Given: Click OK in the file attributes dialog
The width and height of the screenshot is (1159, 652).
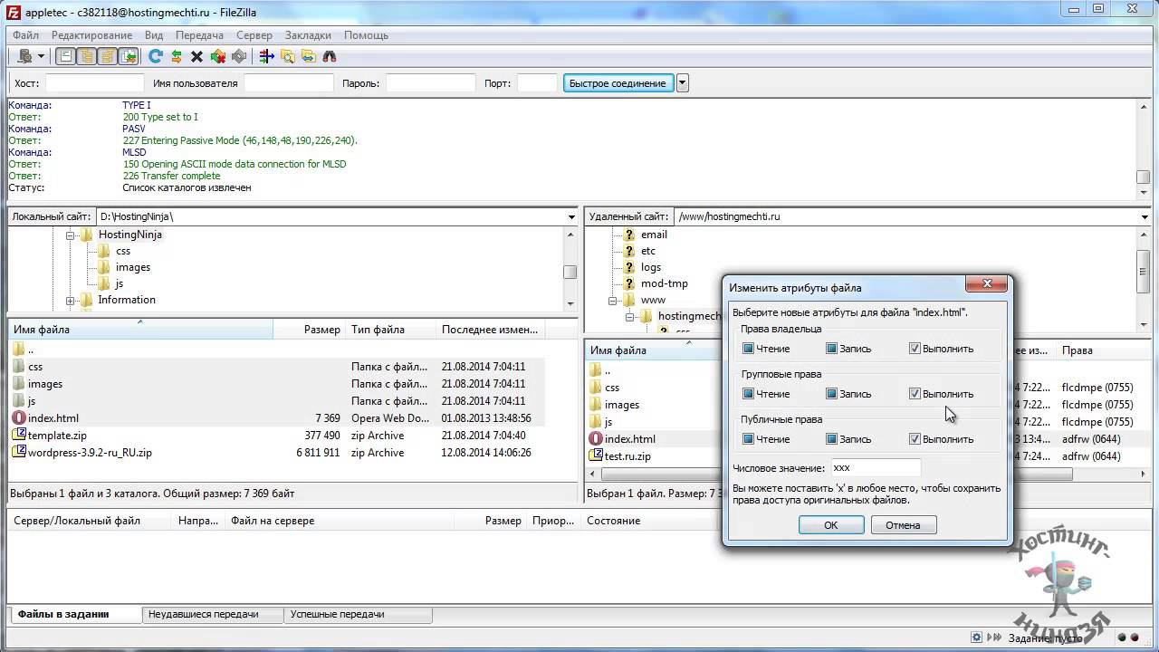Looking at the screenshot, I should point(830,525).
